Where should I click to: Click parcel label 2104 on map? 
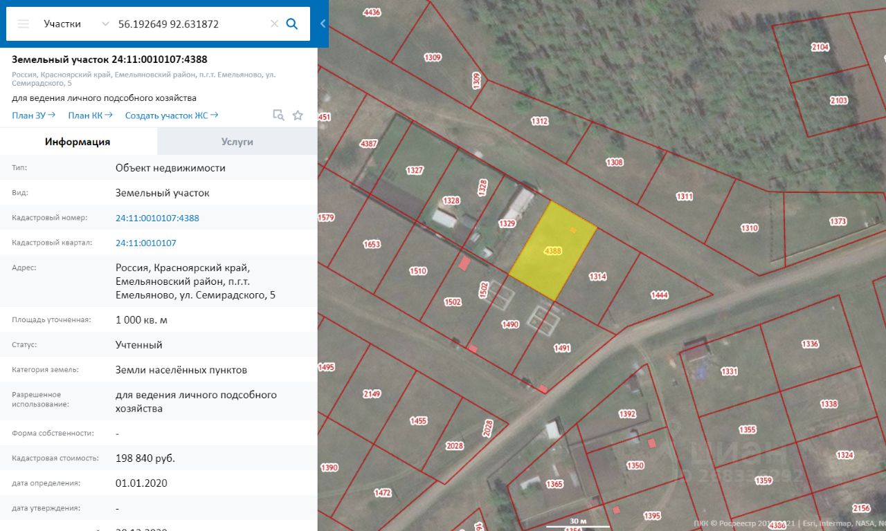click(820, 47)
